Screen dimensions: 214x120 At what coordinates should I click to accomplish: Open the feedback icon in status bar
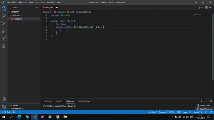206,112
